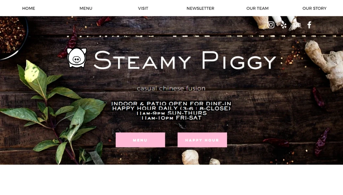This screenshot has width=343, height=195.
Task: Click the Happy Hour Daily hours line
Action: click(x=171, y=108)
